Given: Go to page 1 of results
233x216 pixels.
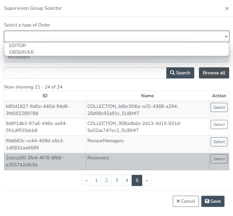Looking at the screenshot, I should (96, 180).
